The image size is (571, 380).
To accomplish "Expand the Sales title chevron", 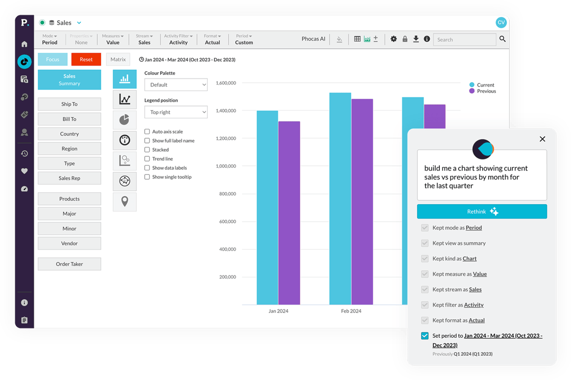I will 79,22.
